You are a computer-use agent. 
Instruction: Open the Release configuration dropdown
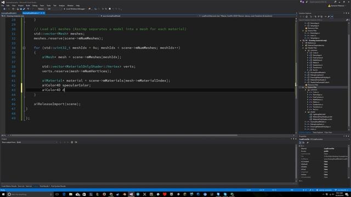point(42,9)
